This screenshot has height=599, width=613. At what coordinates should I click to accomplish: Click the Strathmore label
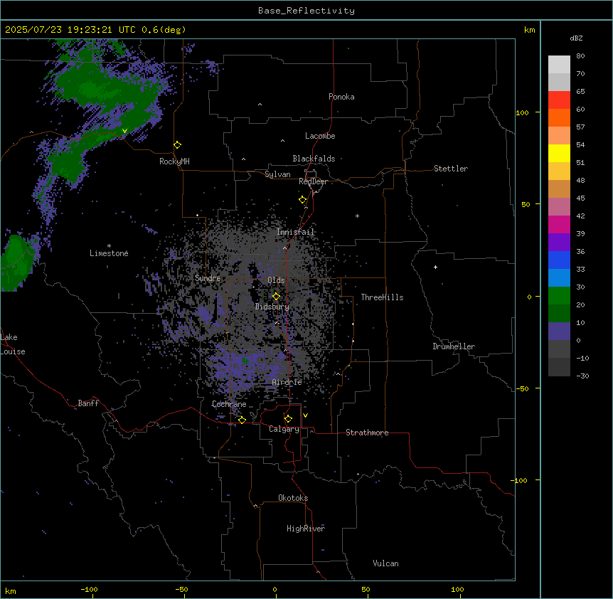tap(367, 433)
